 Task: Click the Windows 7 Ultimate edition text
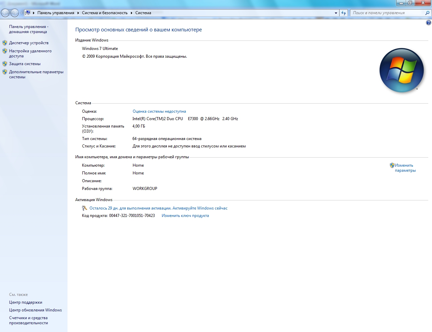100,49
